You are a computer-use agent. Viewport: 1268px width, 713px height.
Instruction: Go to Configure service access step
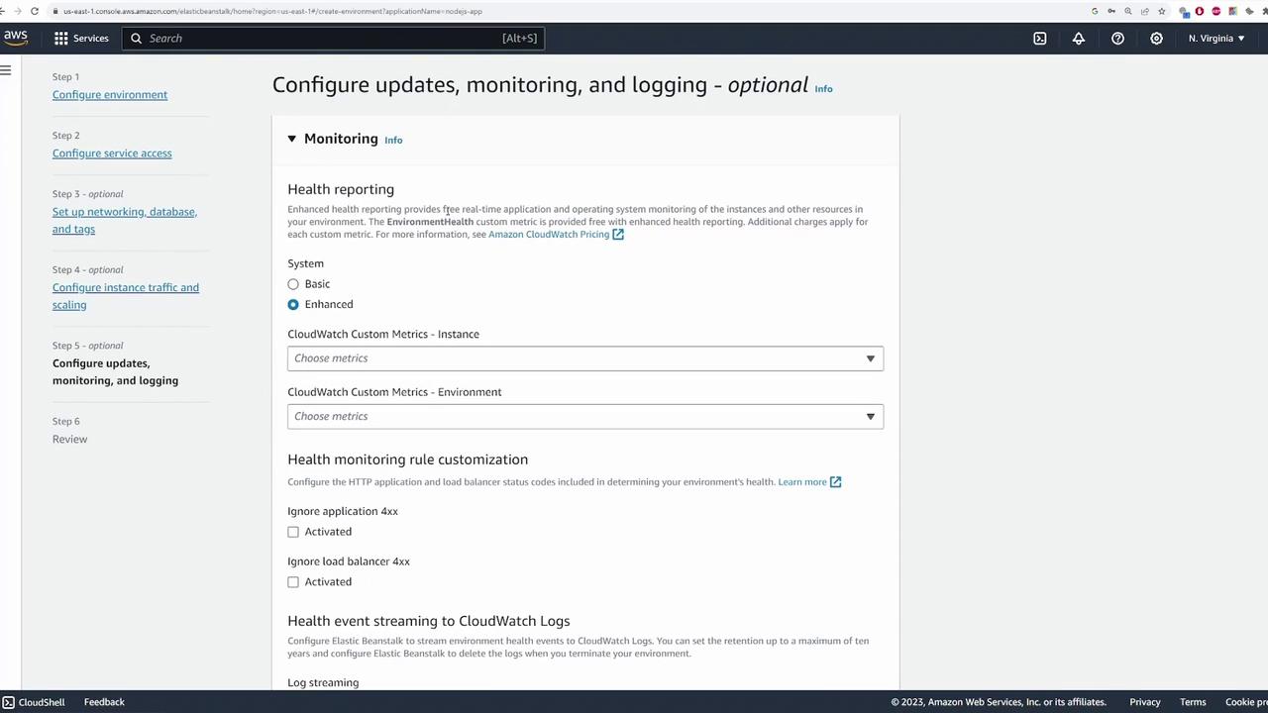[112, 153]
